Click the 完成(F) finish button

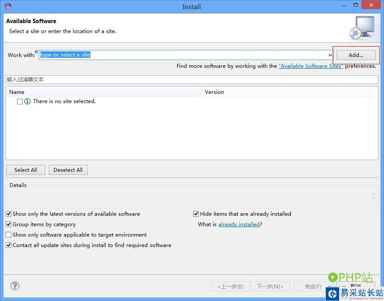click(313, 286)
